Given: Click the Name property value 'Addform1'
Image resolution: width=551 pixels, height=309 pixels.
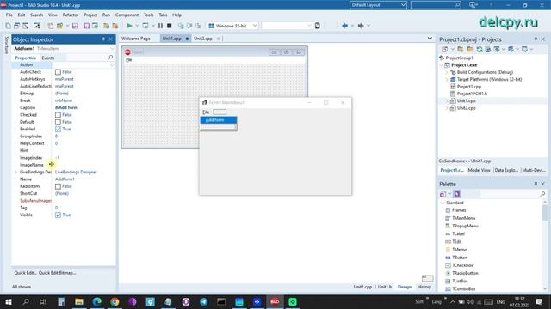Looking at the screenshot, I should tap(65, 179).
